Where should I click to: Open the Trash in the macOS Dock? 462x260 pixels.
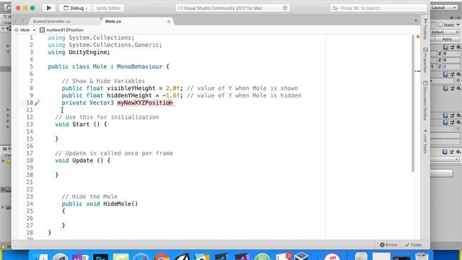tap(422, 256)
